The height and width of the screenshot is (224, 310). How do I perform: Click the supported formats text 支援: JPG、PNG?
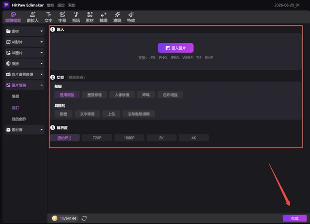[x=176, y=58]
